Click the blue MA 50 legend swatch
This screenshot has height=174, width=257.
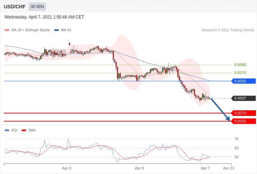coord(56,30)
